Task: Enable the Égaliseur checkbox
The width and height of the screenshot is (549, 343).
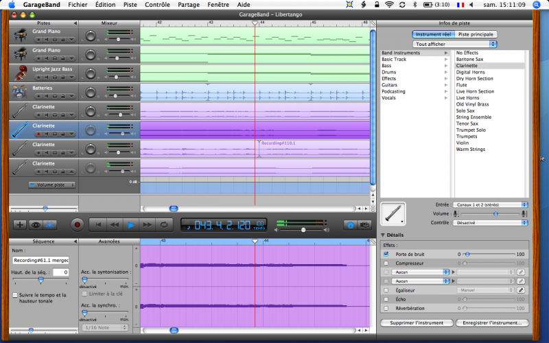Action: point(386,290)
